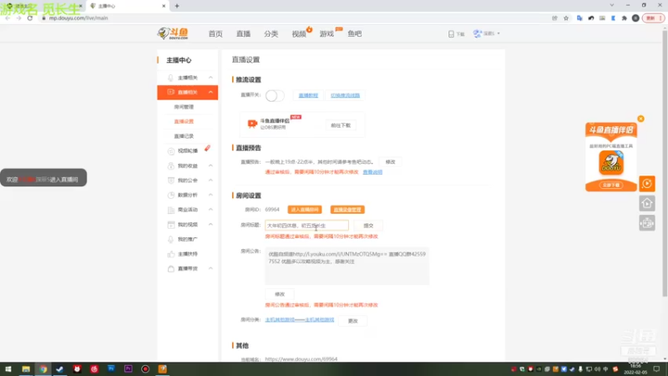The height and width of the screenshot is (376, 668).
Task: Click the share icon in address bar
Action: tap(554, 18)
